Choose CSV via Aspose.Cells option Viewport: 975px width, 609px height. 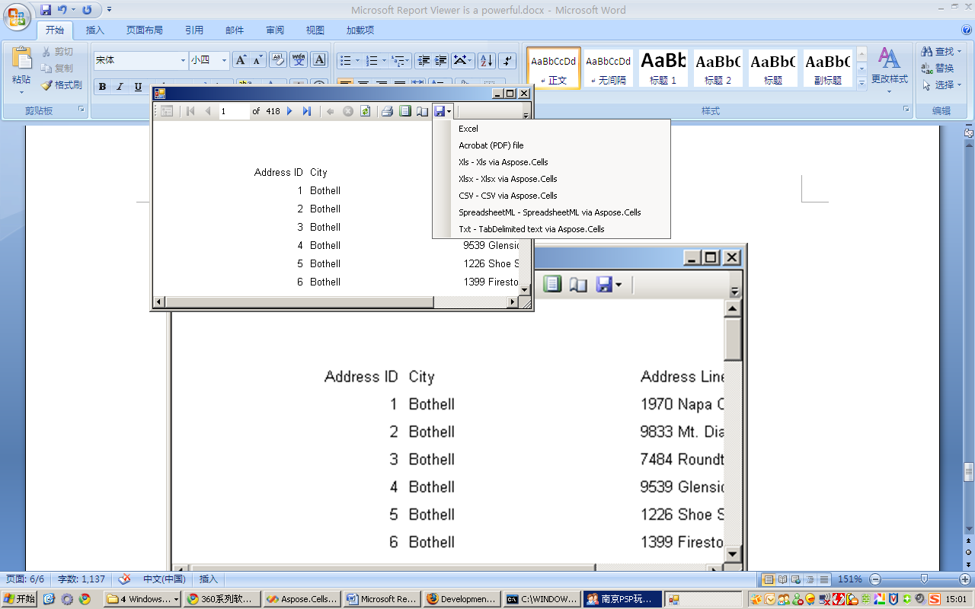551,196
